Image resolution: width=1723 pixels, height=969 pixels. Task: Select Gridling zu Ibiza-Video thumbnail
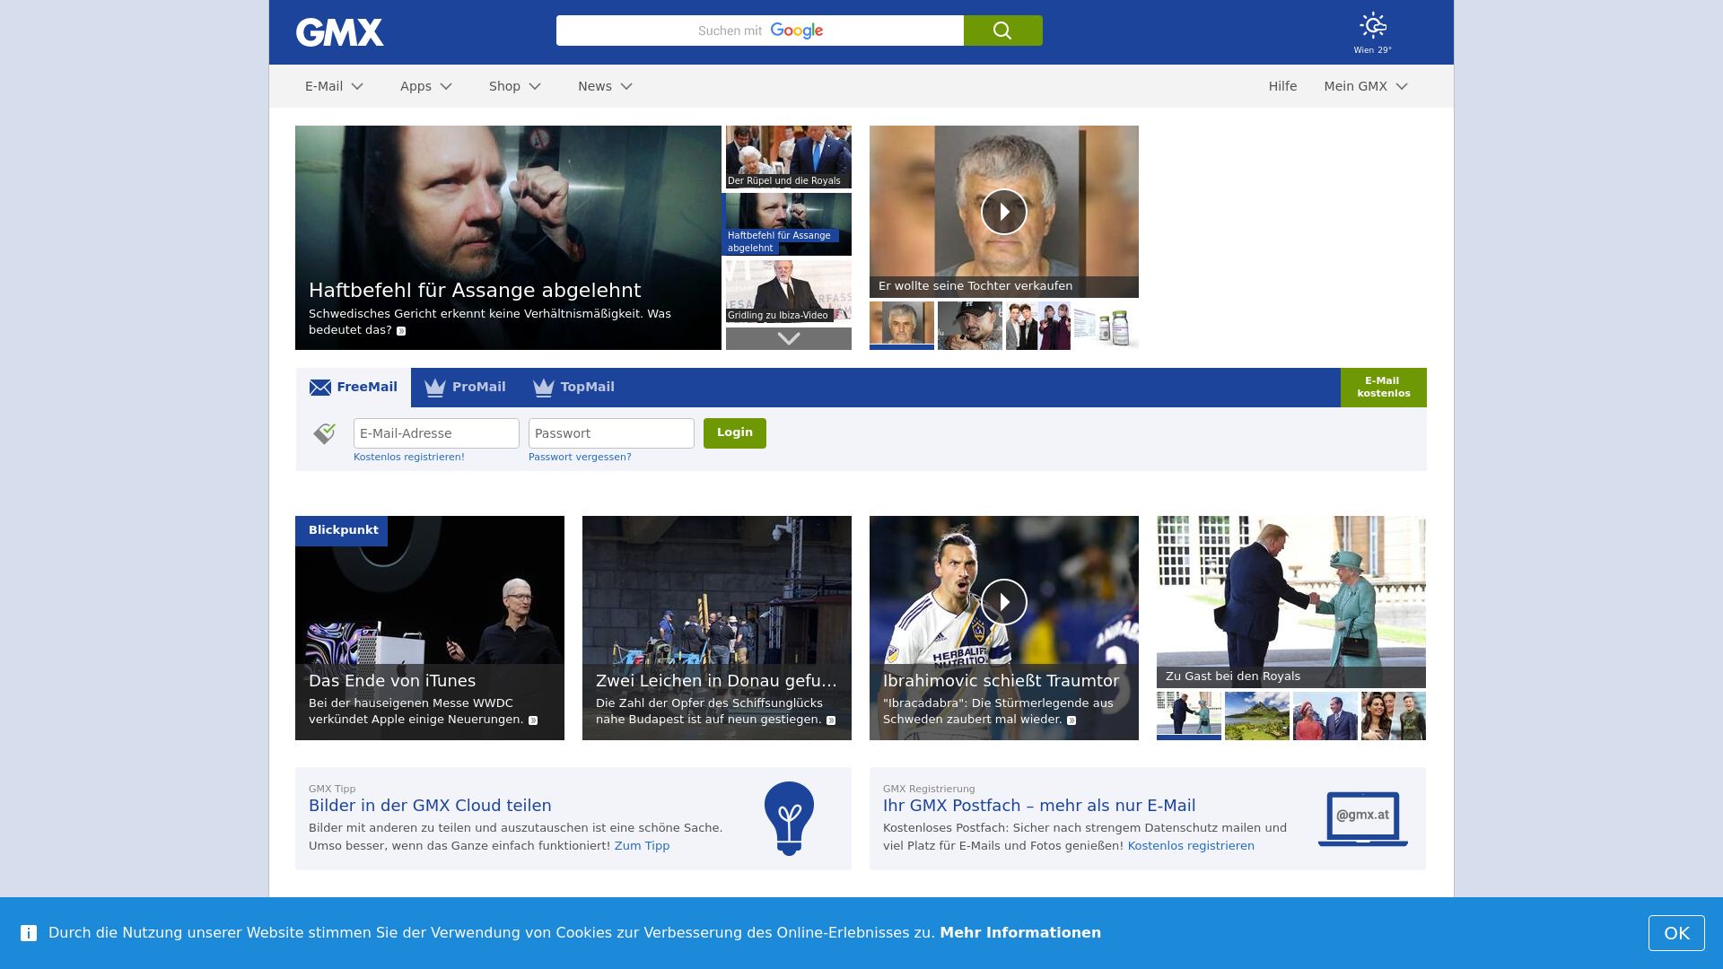click(789, 292)
